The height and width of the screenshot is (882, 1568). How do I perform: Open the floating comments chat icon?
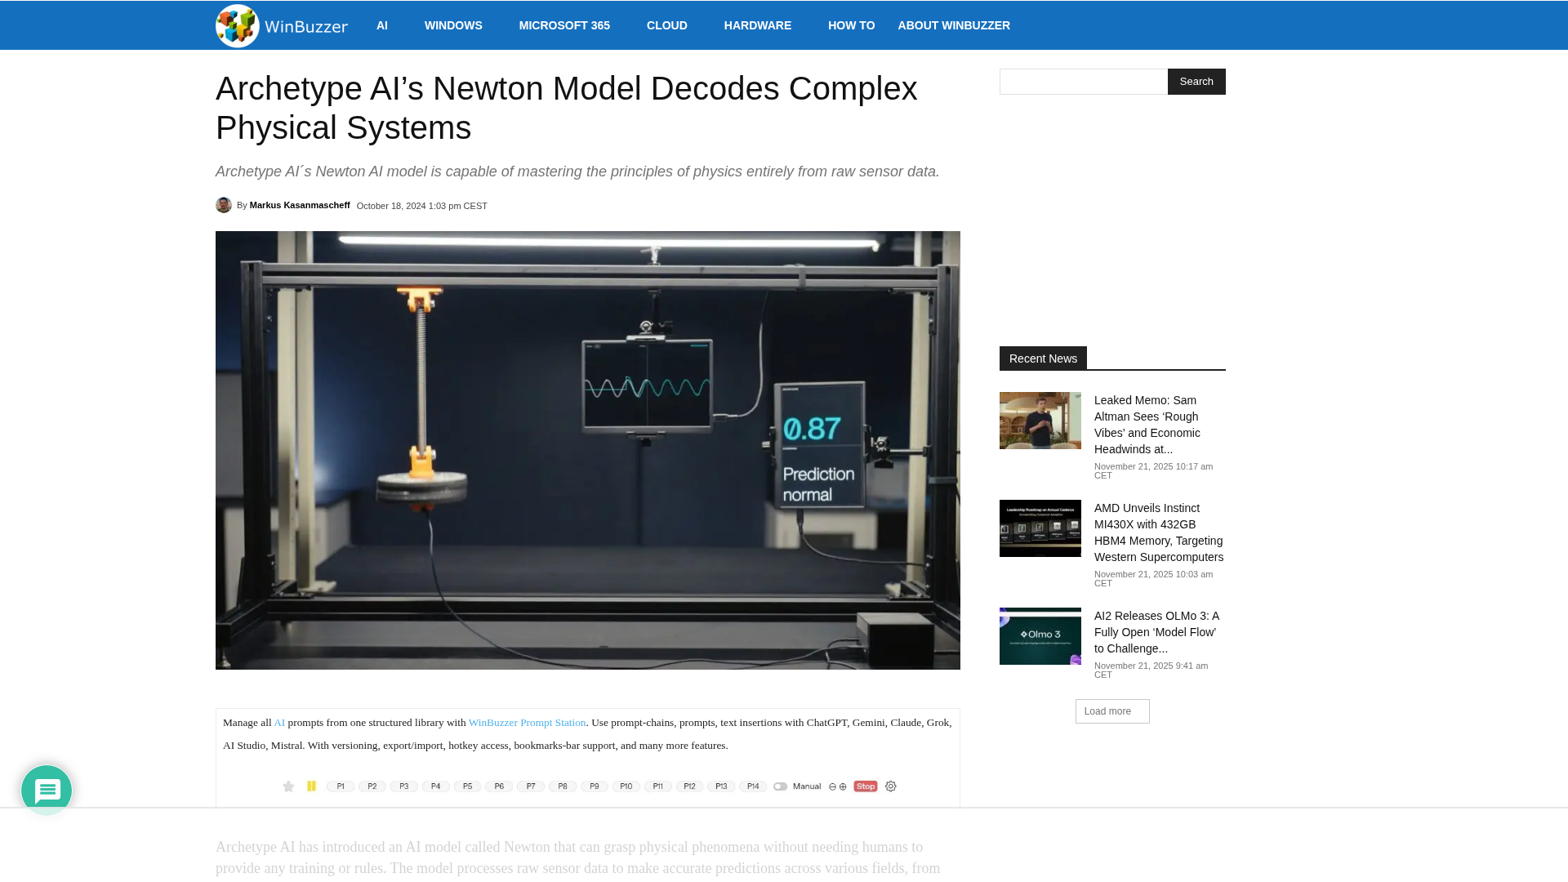tap(47, 790)
